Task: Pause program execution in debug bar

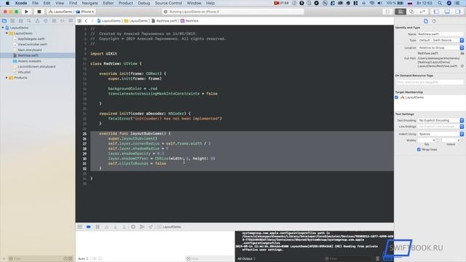Action: [98, 226]
